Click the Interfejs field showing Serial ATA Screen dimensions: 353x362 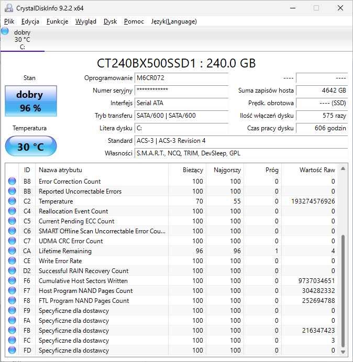(x=182, y=103)
